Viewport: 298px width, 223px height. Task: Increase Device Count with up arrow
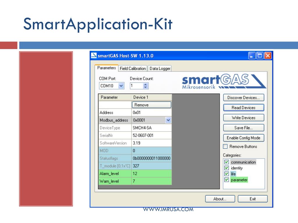[146, 84]
